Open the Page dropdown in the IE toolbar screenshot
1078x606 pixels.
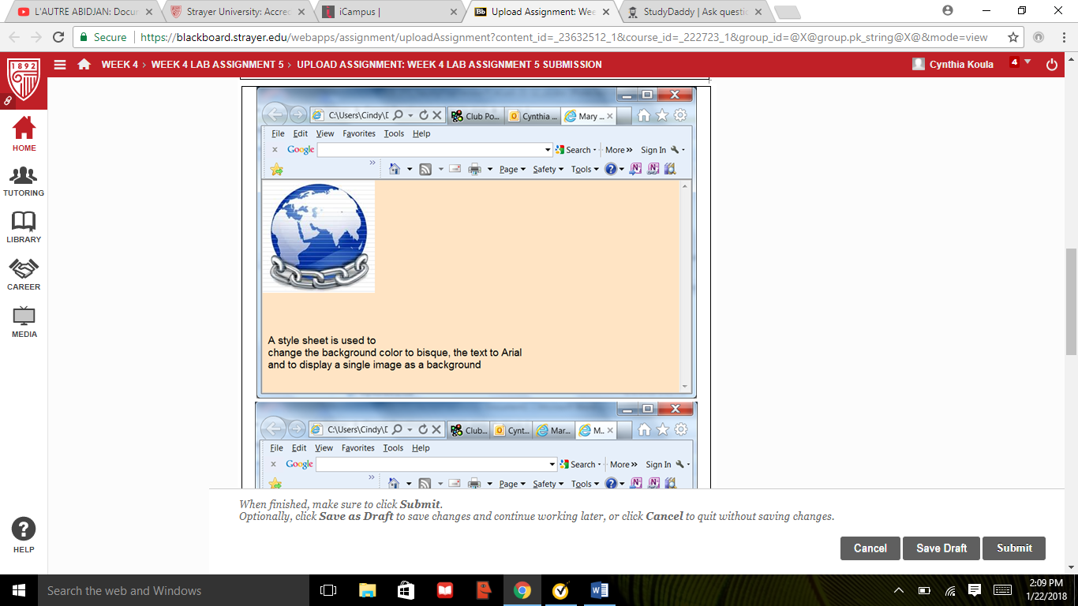pos(508,169)
